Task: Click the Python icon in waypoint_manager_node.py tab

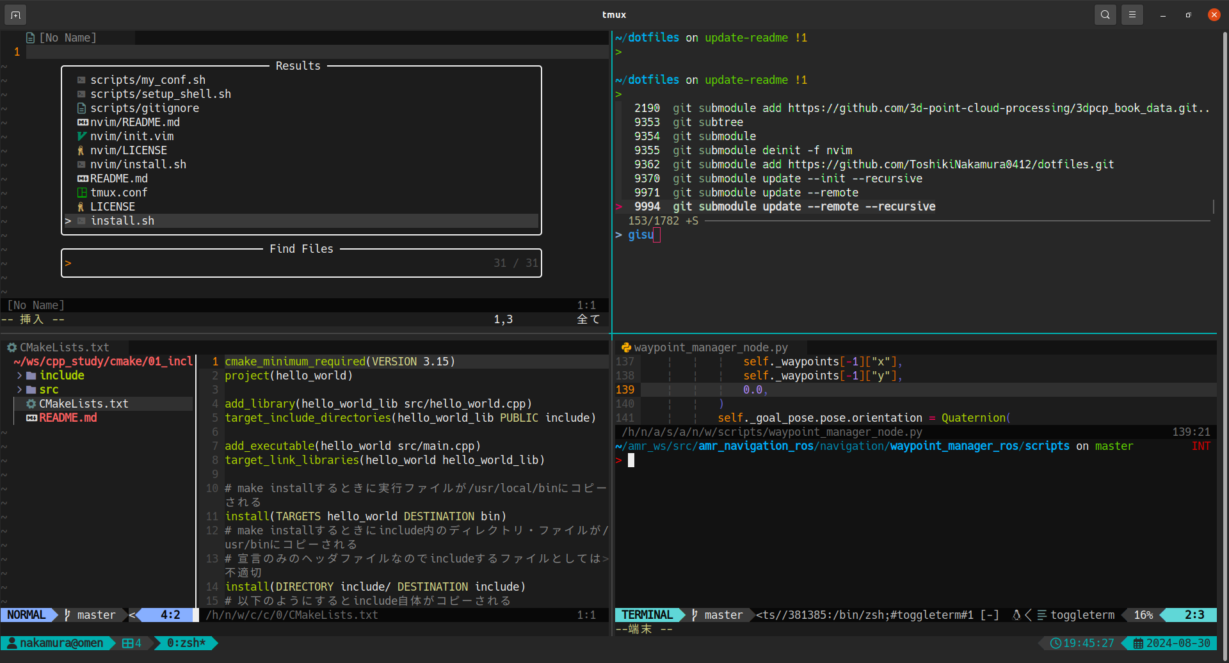Action: 626,347
